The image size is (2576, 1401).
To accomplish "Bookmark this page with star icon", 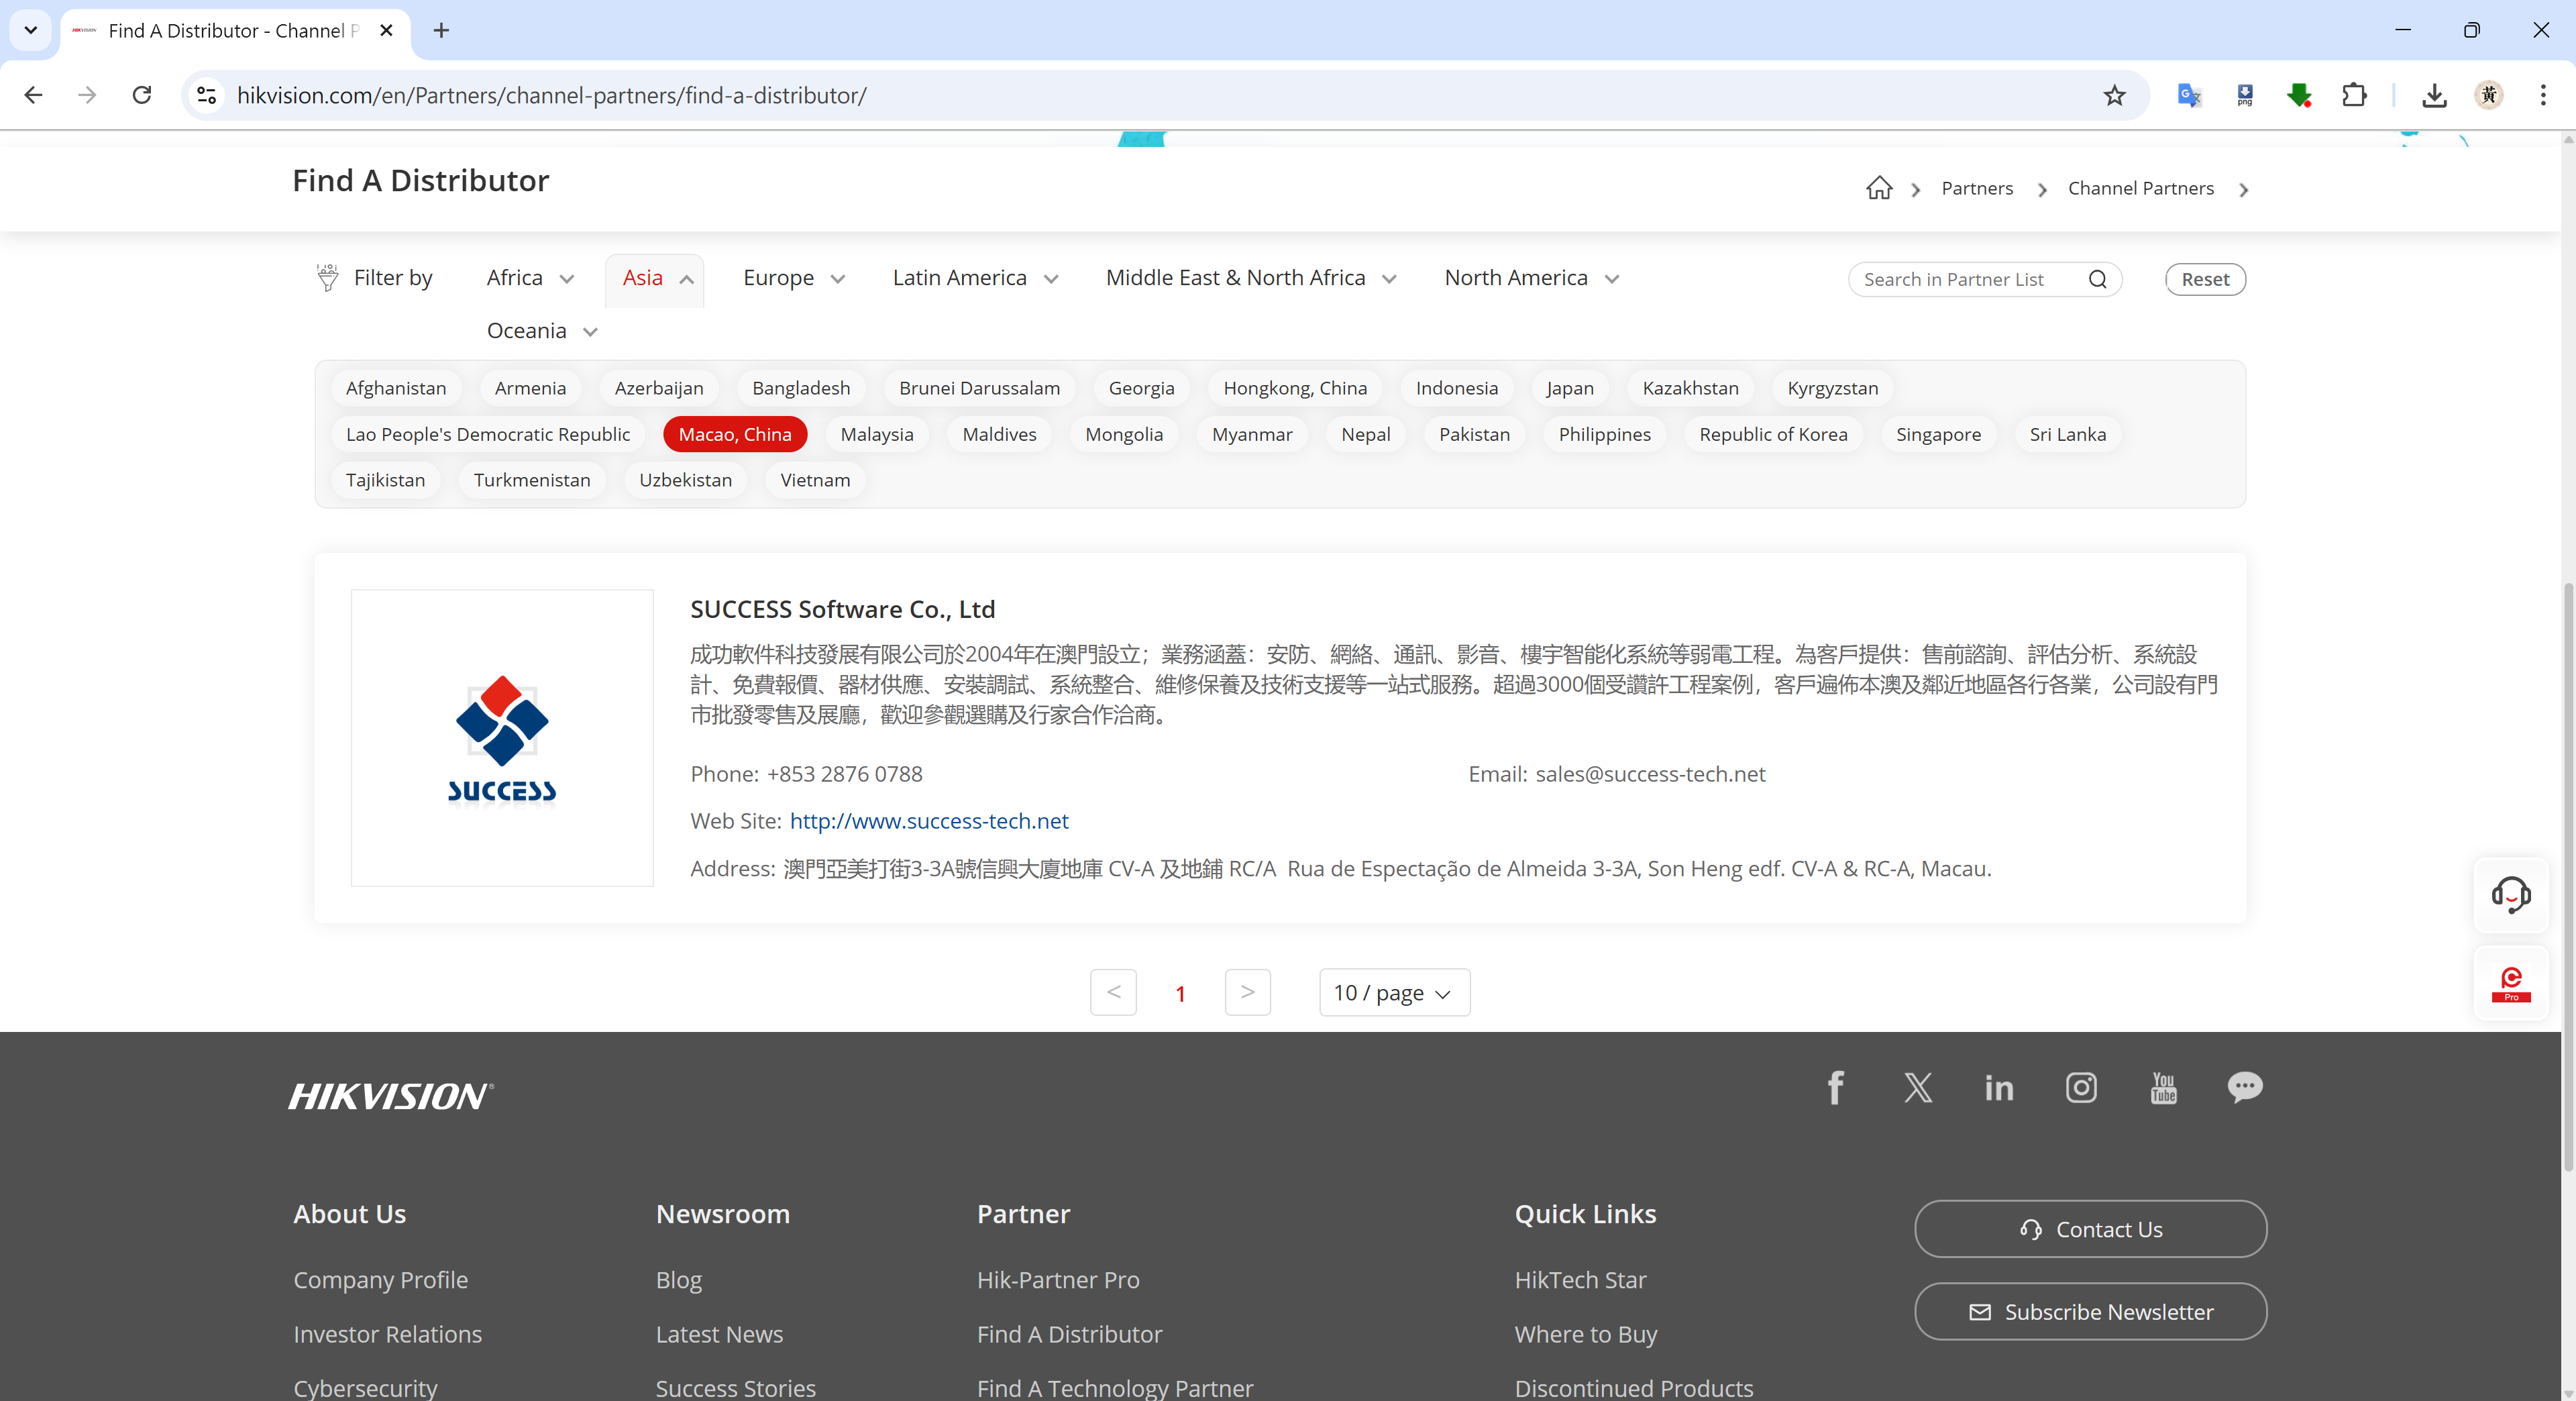I will tap(2113, 95).
